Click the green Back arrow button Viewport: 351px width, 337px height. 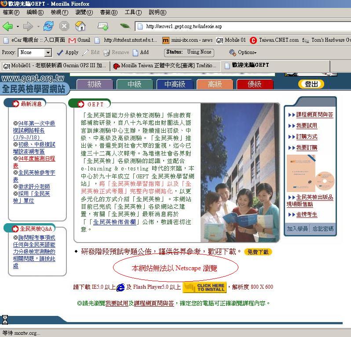pyautogui.click(x=7, y=26)
